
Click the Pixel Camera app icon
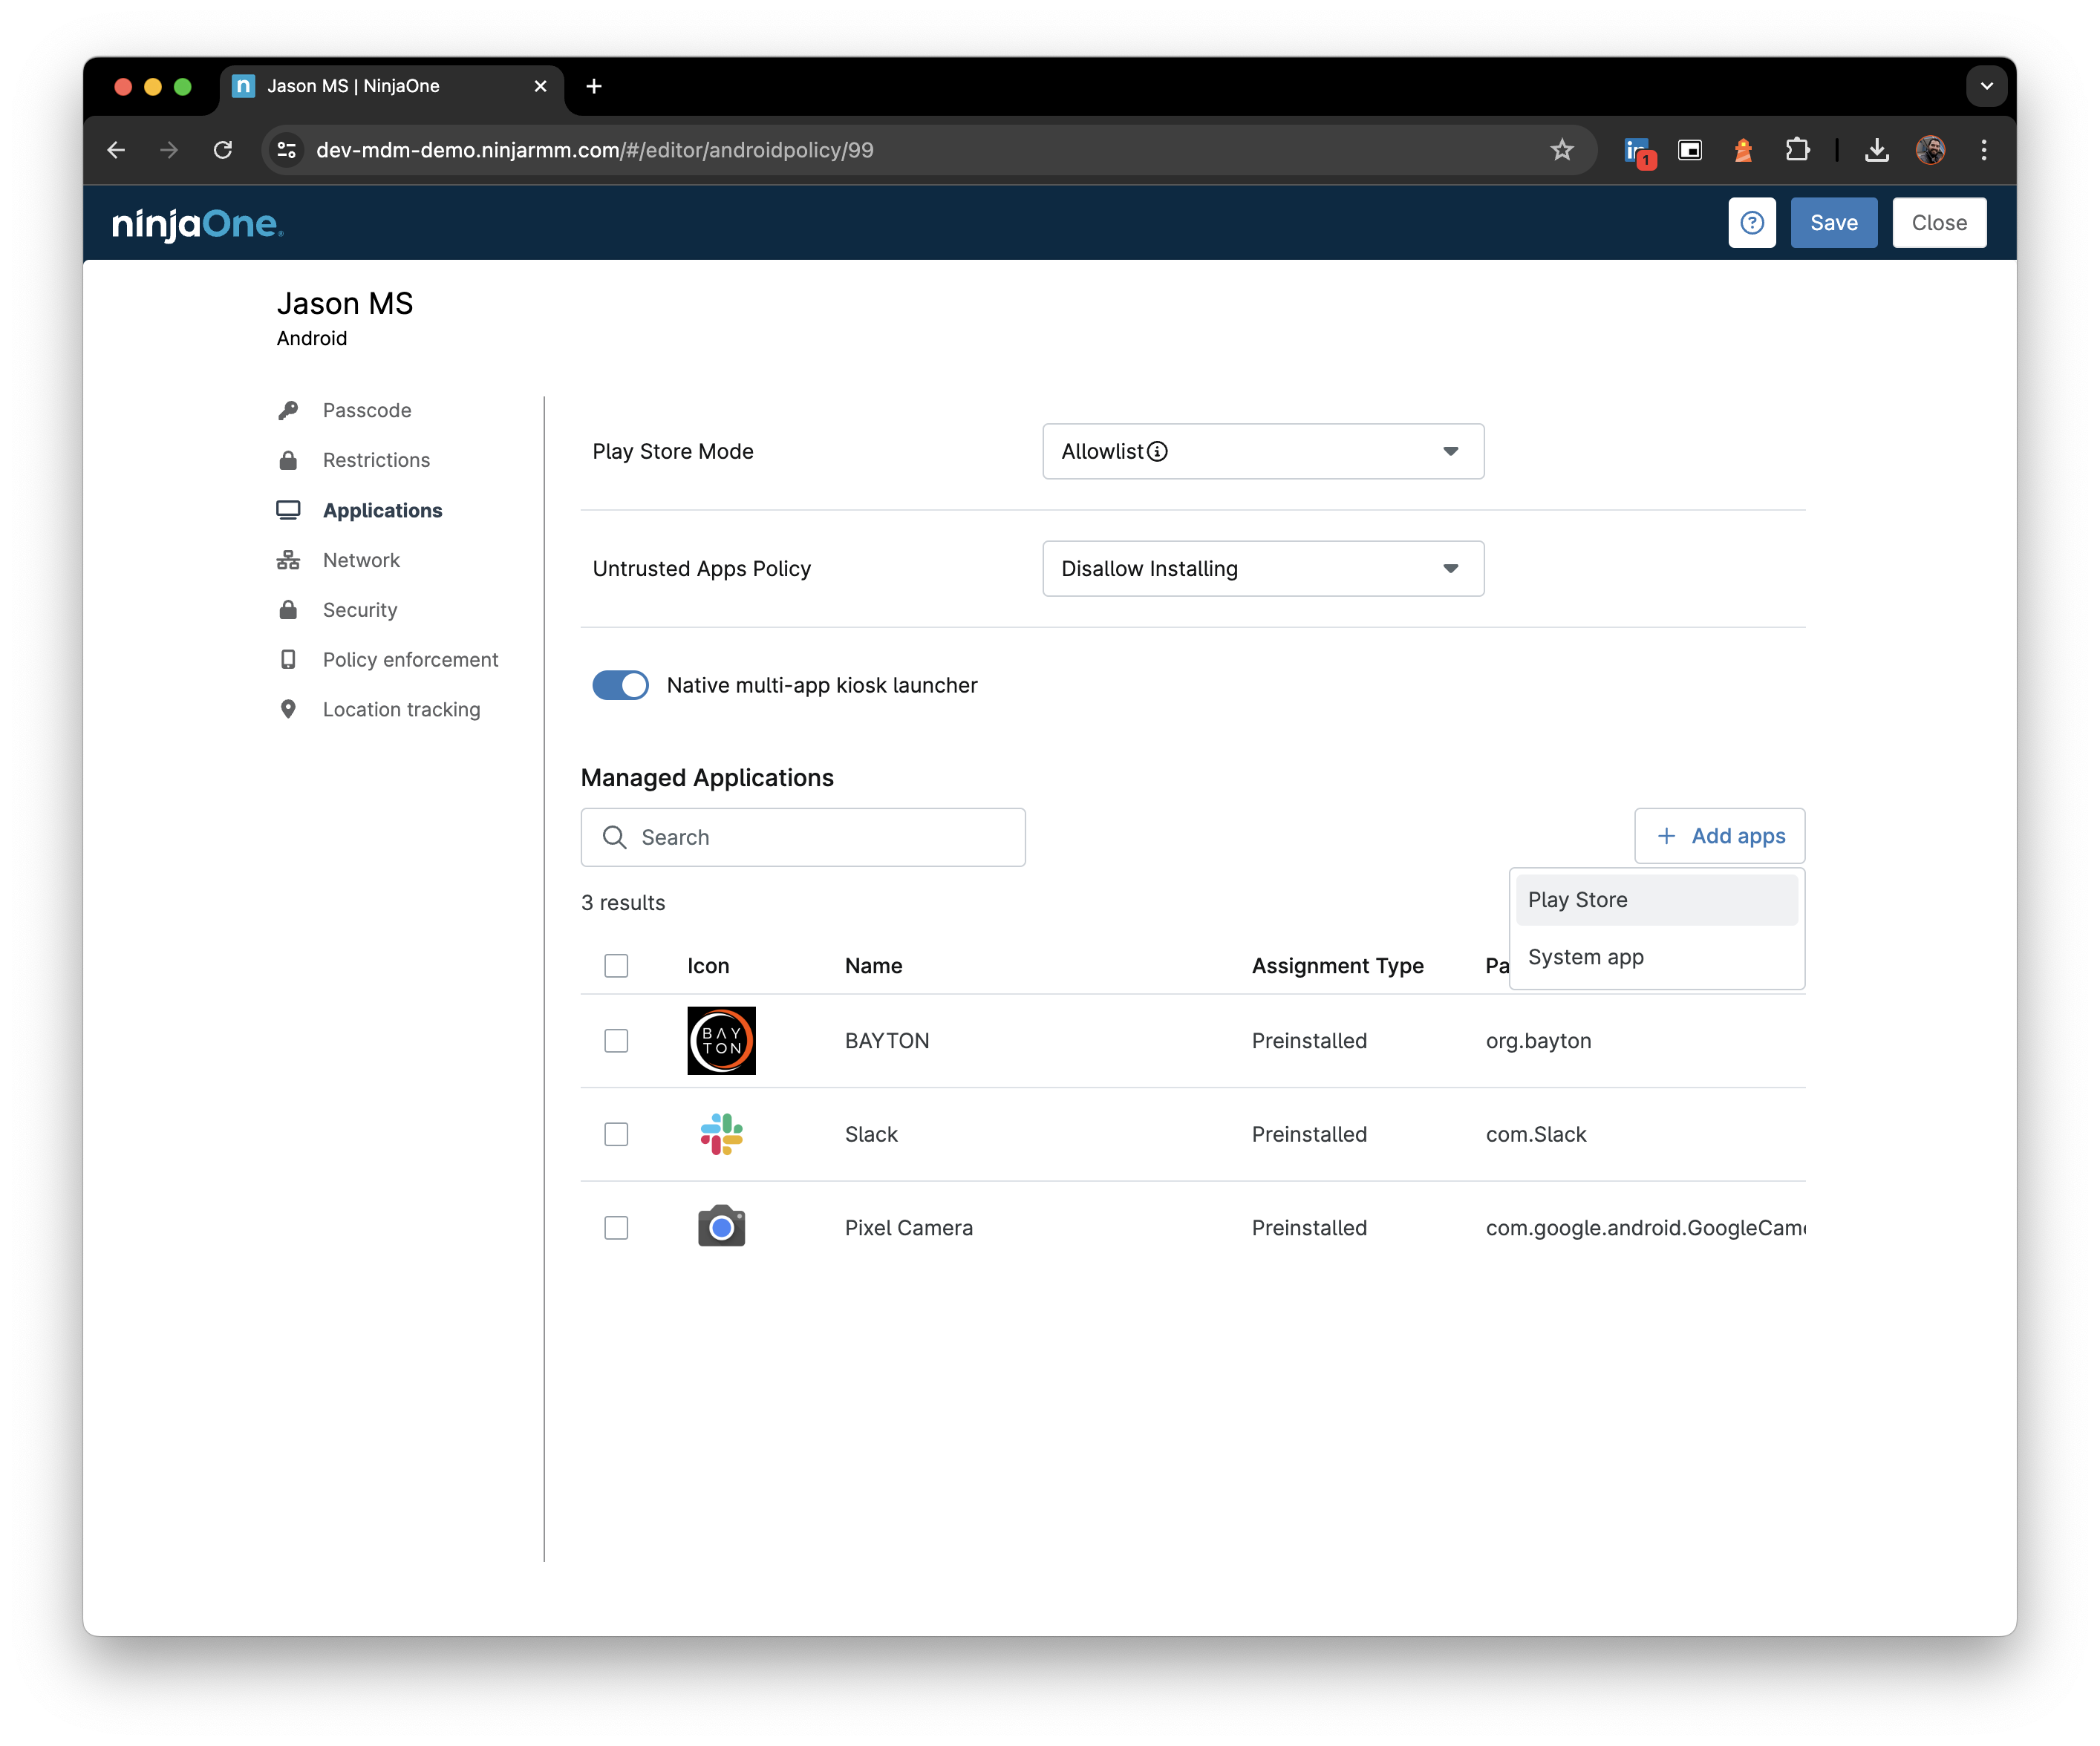pyautogui.click(x=720, y=1228)
